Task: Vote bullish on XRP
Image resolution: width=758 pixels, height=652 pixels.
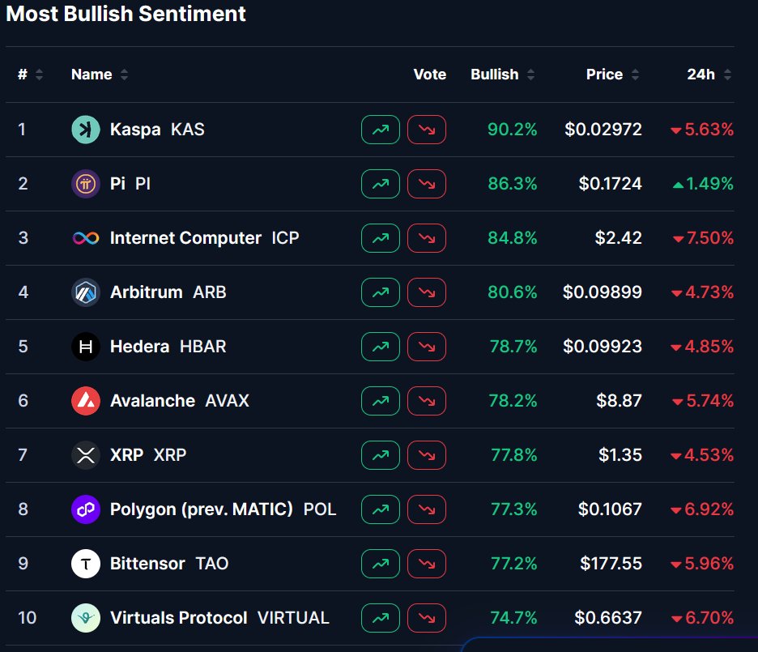Action: (380, 455)
